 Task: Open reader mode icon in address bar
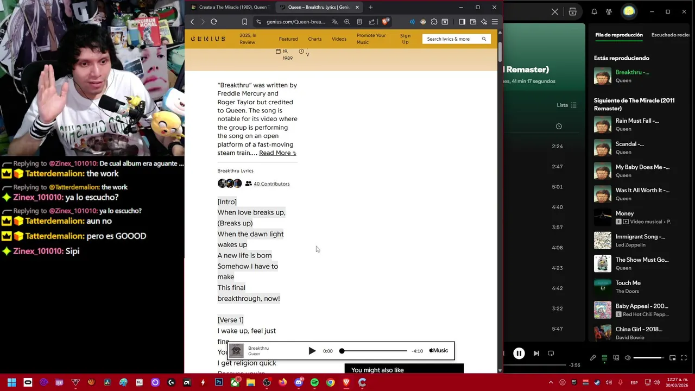point(359,22)
